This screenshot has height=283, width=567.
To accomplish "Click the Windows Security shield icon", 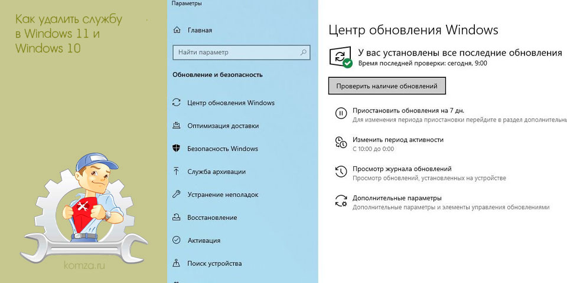I will click(177, 149).
